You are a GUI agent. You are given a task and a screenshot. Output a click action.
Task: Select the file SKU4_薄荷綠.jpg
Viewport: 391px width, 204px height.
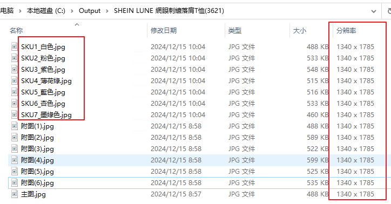point(46,81)
